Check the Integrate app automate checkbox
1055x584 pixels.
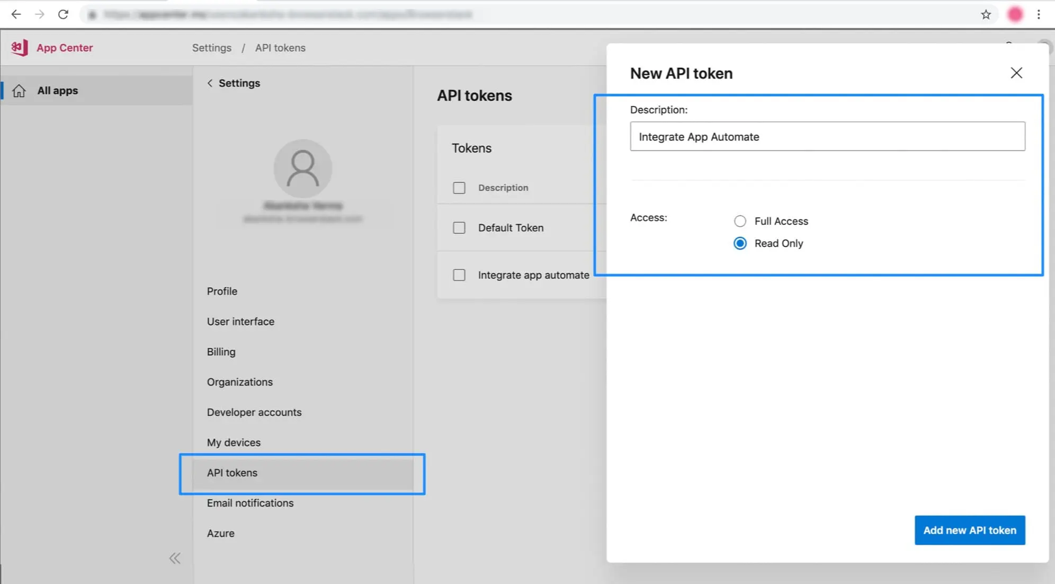coord(459,275)
